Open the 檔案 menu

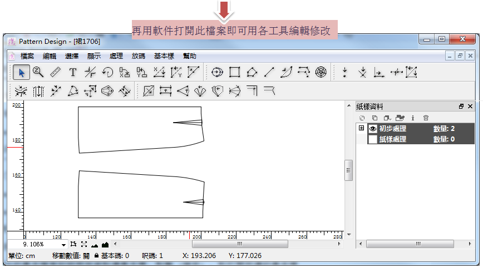[x=27, y=56]
